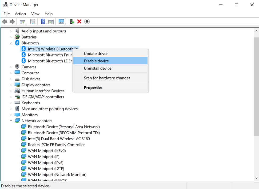The height and width of the screenshot is (189, 259).
Task: Select WAN Miniport (IP)
Action: tap(43, 157)
